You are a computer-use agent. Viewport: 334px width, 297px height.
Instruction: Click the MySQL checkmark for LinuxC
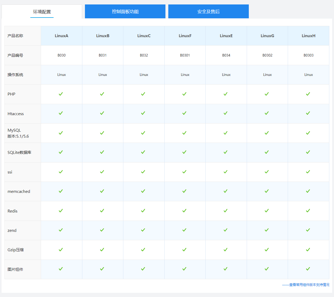tap(143, 133)
